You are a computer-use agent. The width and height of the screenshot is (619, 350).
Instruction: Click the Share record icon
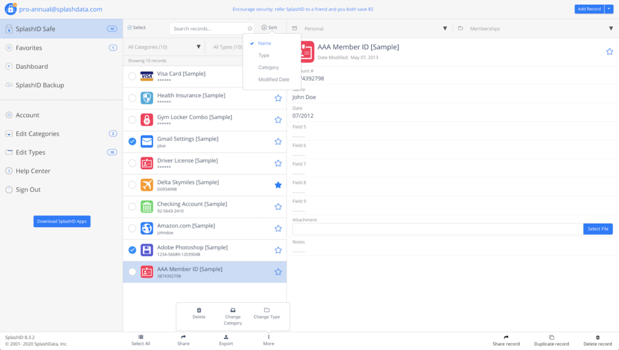click(x=506, y=337)
